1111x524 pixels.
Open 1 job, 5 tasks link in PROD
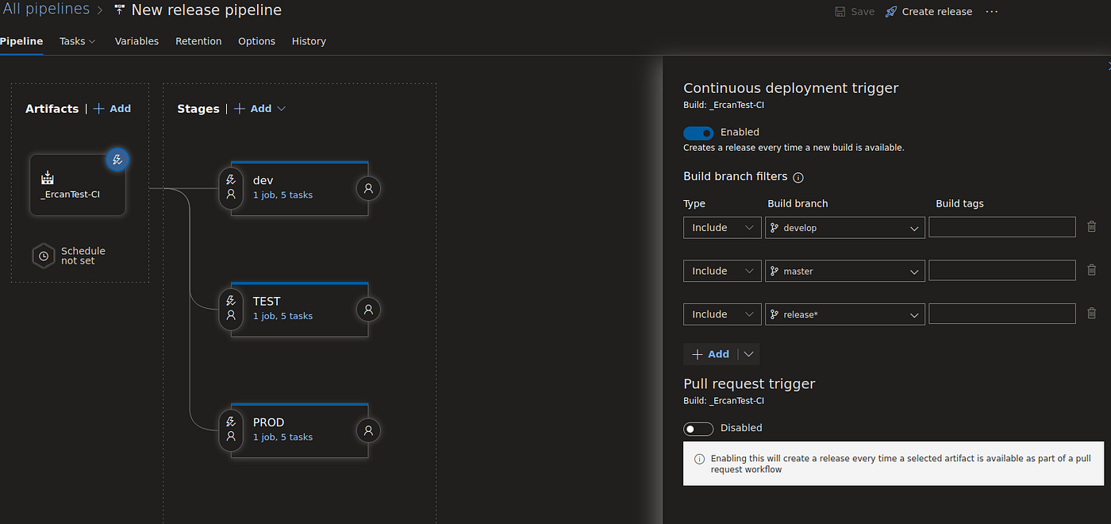tap(283, 437)
